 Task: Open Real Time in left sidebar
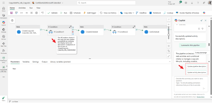point(4,44)
